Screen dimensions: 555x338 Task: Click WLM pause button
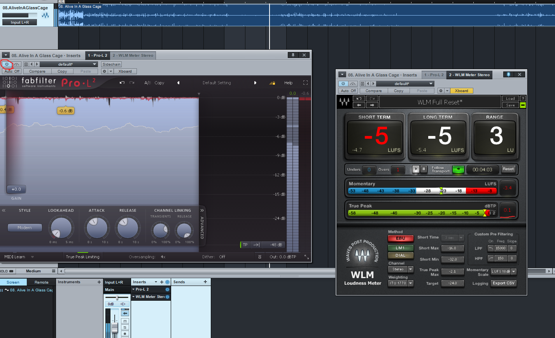(424, 169)
